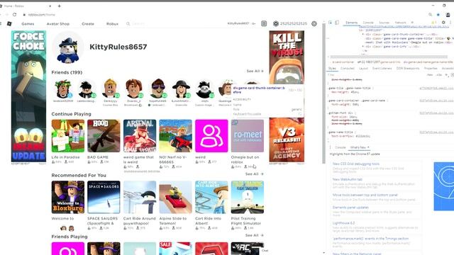The height and width of the screenshot is (255, 454).
Task: Click the Roblox logo in the navigation bar
Action: point(9,23)
